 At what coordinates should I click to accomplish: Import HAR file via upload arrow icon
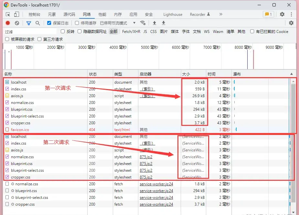pyautogui.click(x=154, y=23)
